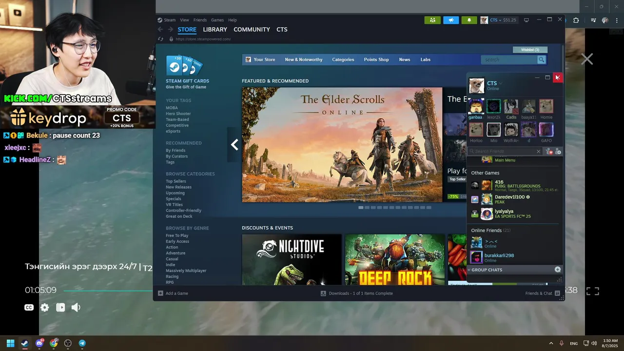Click the Wishlist (3) button
This screenshot has height=351, width=624.
[x=530, y=50]
